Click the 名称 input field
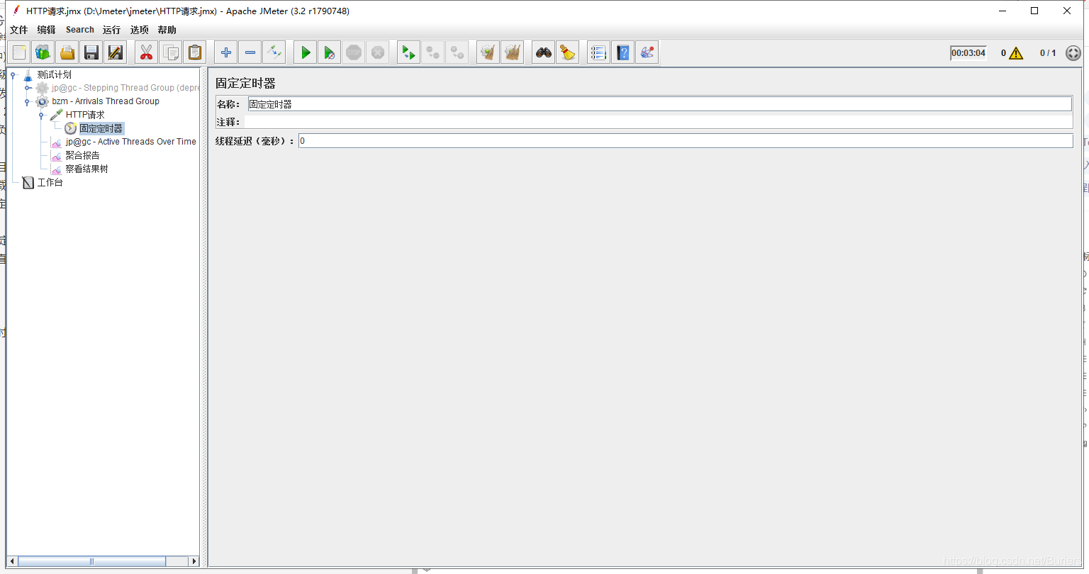 [659, 104]
